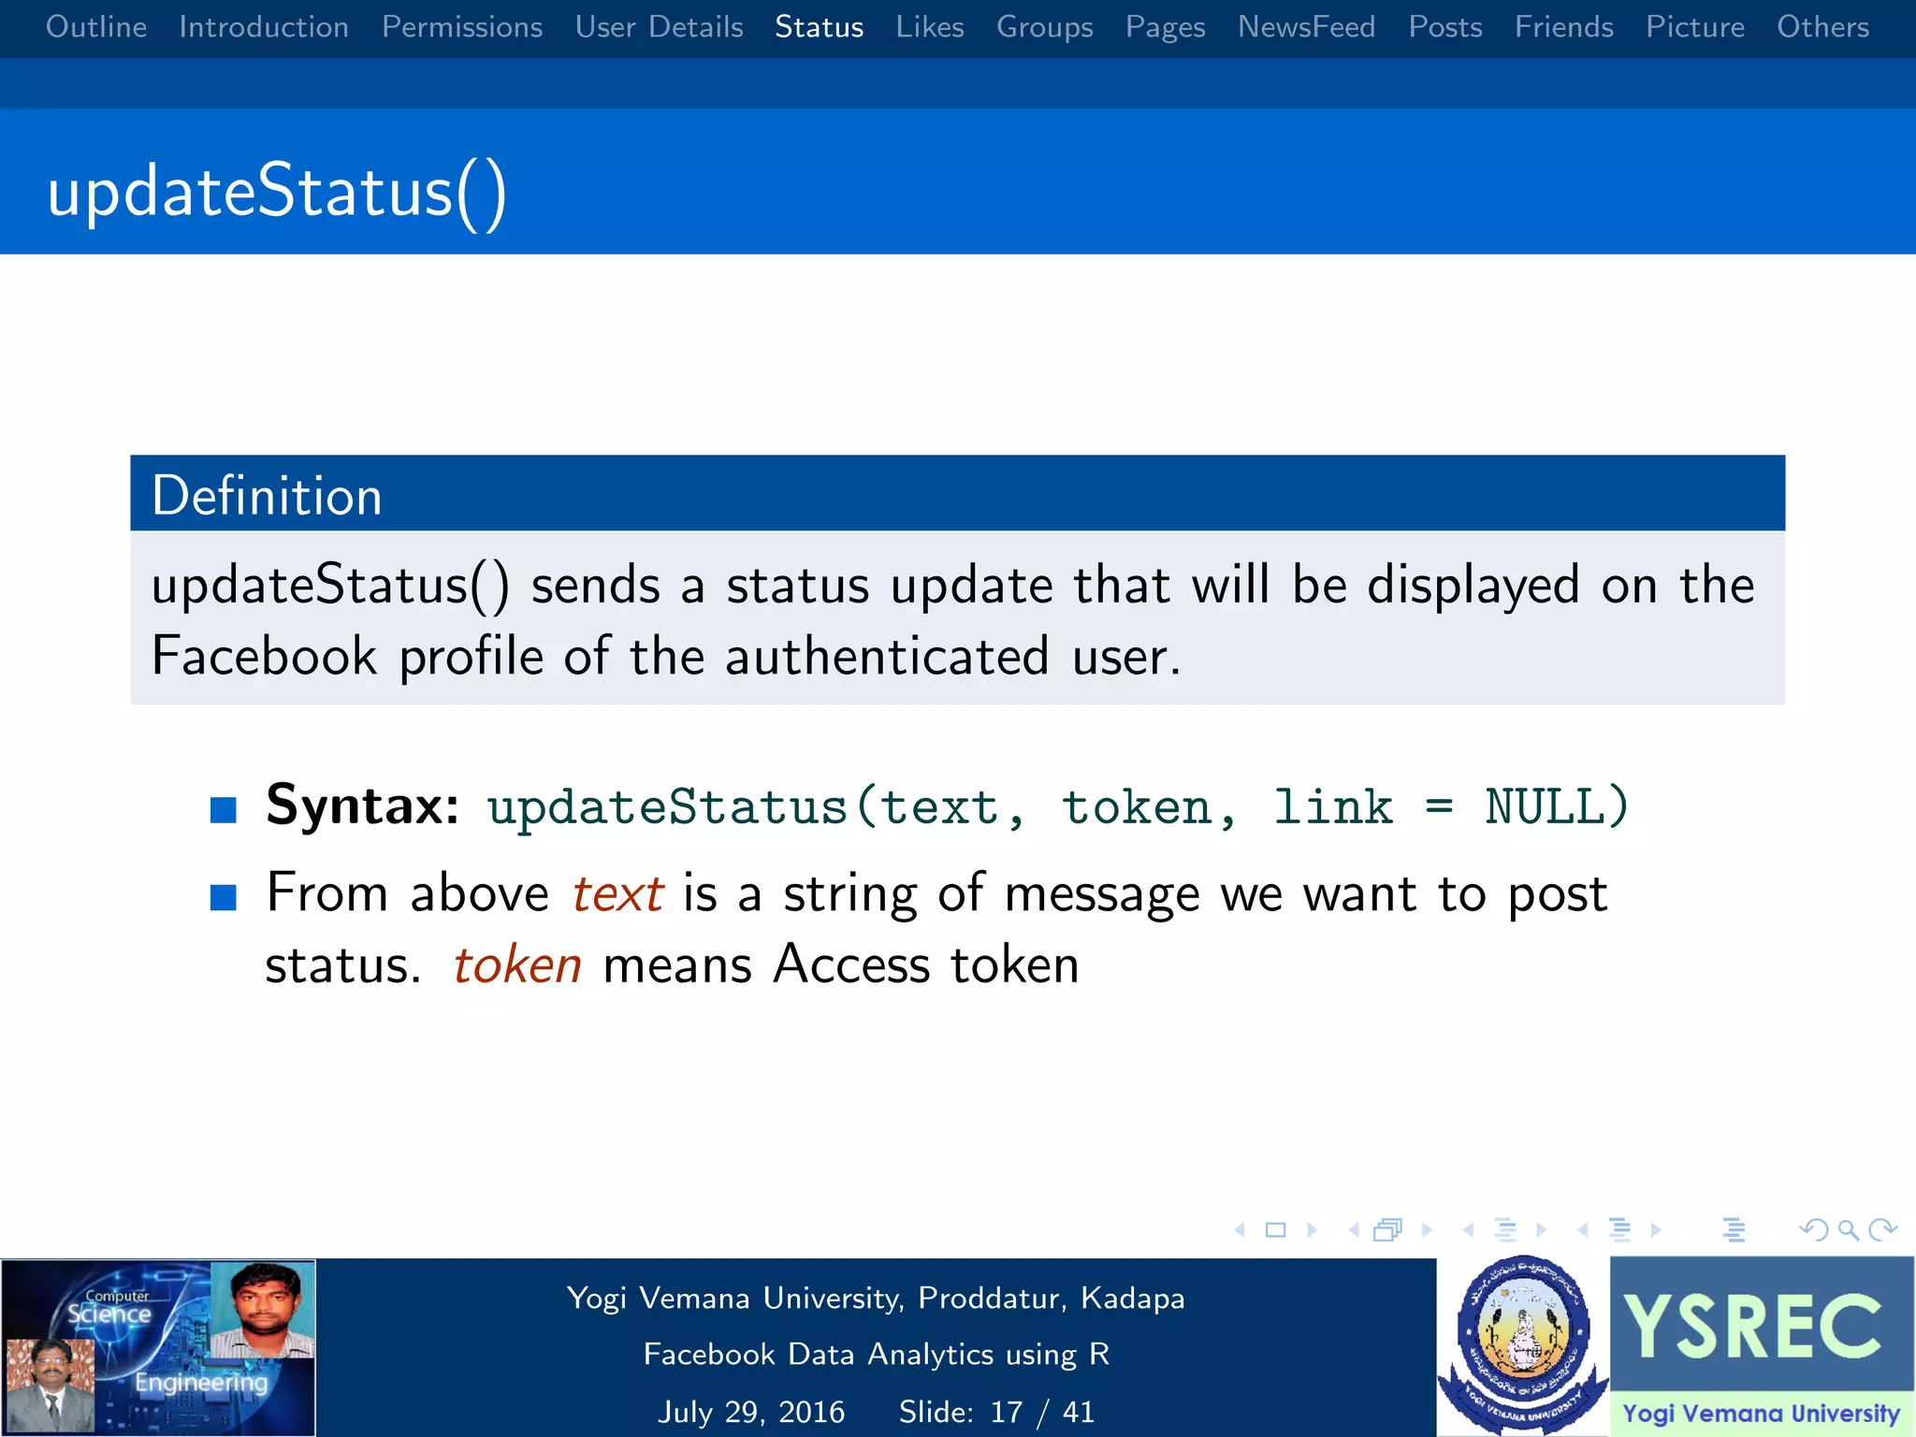Open the Picture section

(x=1695, y=27)
